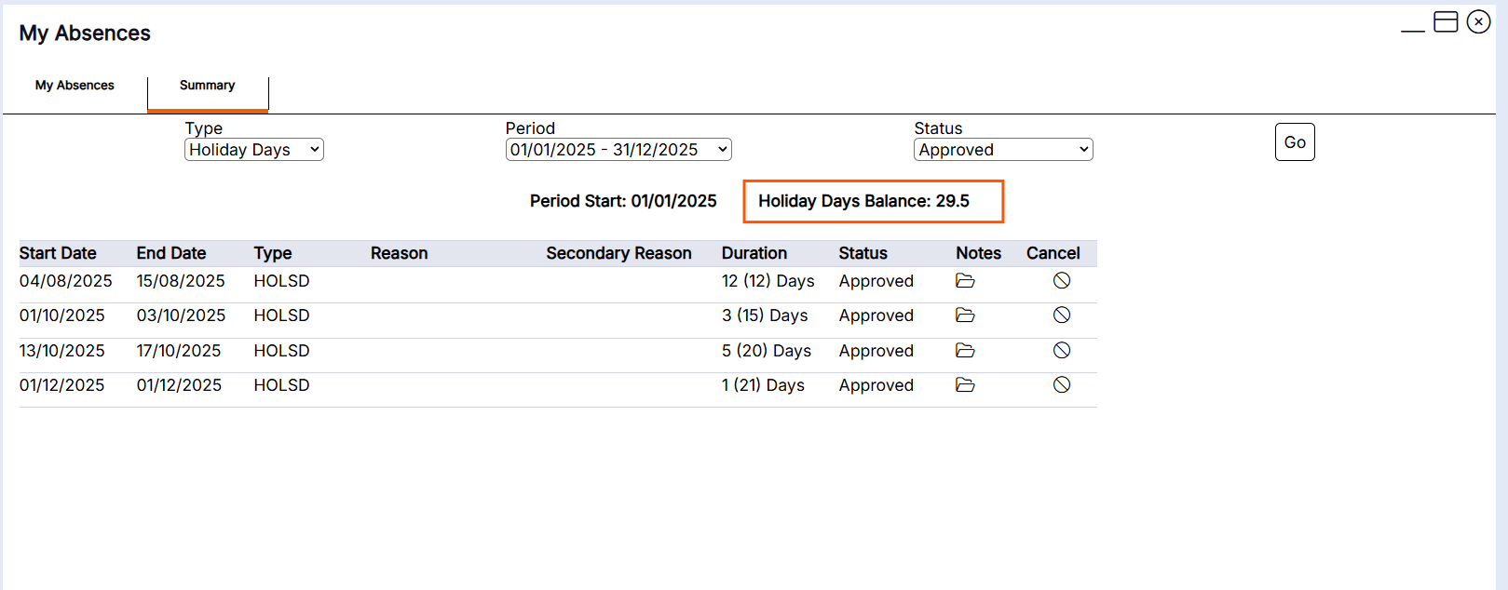Open notes folder for 01/12/2025 absence

click(x=965, y=385)
